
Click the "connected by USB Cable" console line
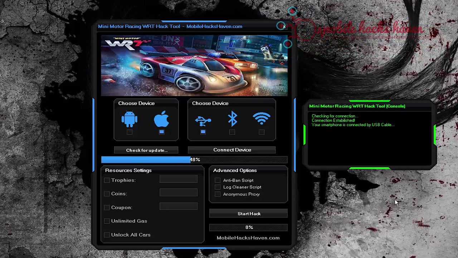pos(353,125)
